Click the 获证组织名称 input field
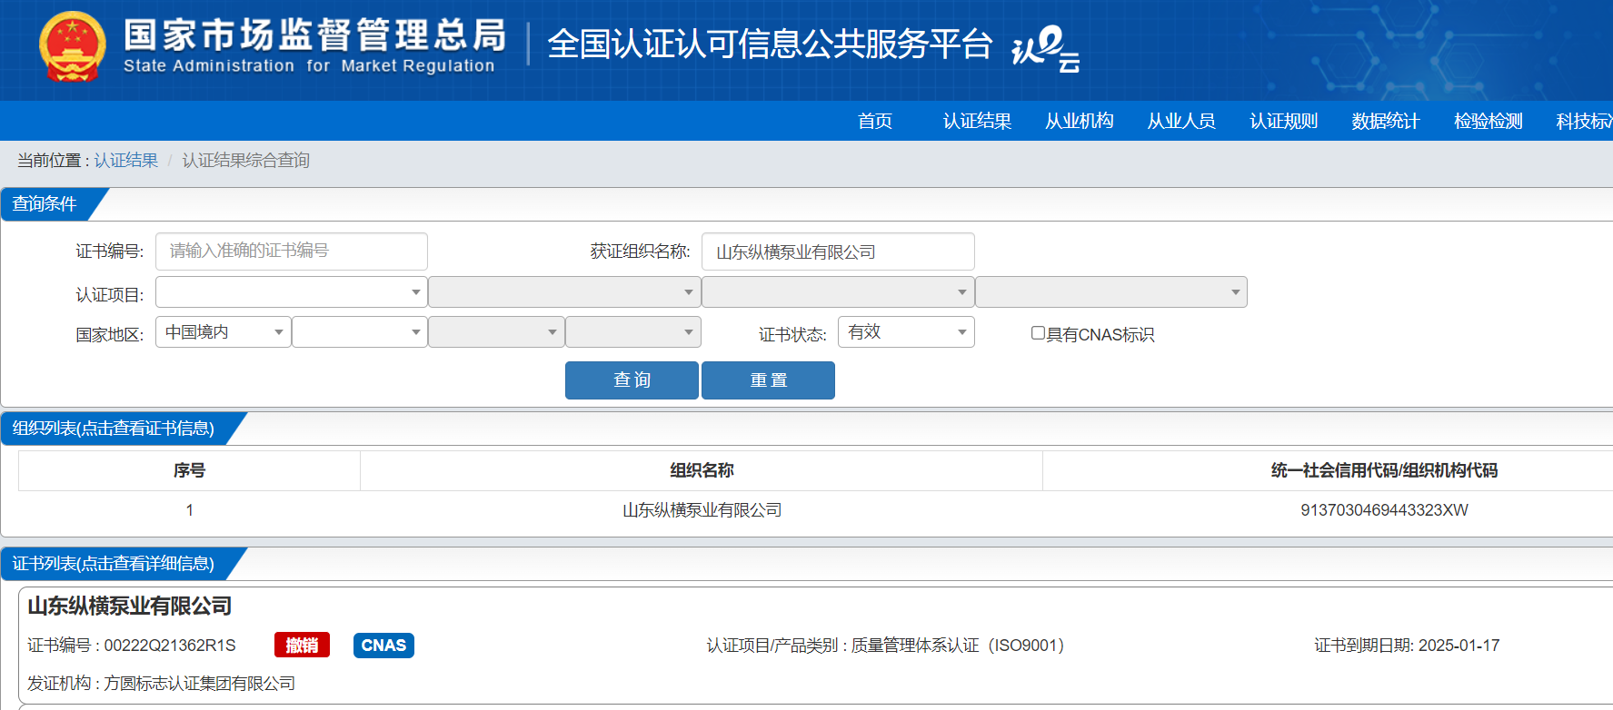 click(x=838, y=251)
